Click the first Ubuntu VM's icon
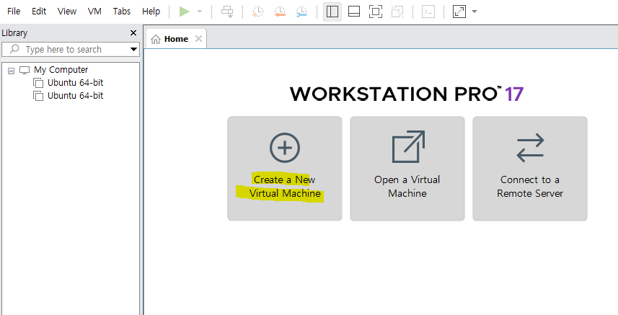This screenshot has width=618, height=315. pos(37,83)
